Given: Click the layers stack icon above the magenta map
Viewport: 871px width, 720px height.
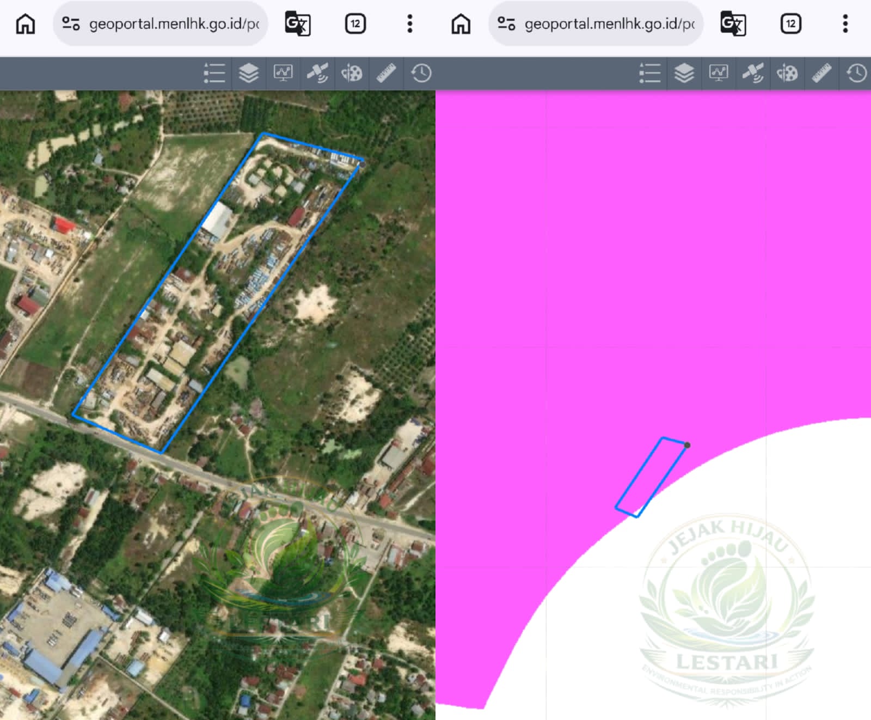Looking at the screenshot, I should coord(684,73).
